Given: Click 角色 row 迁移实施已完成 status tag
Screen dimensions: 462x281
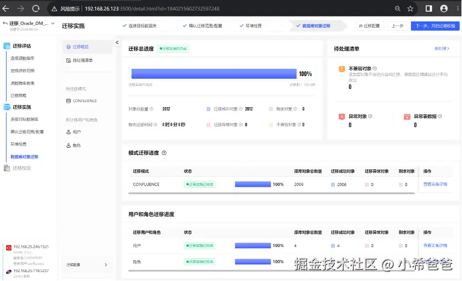Looking at the screenshot, I should point(200,262).
